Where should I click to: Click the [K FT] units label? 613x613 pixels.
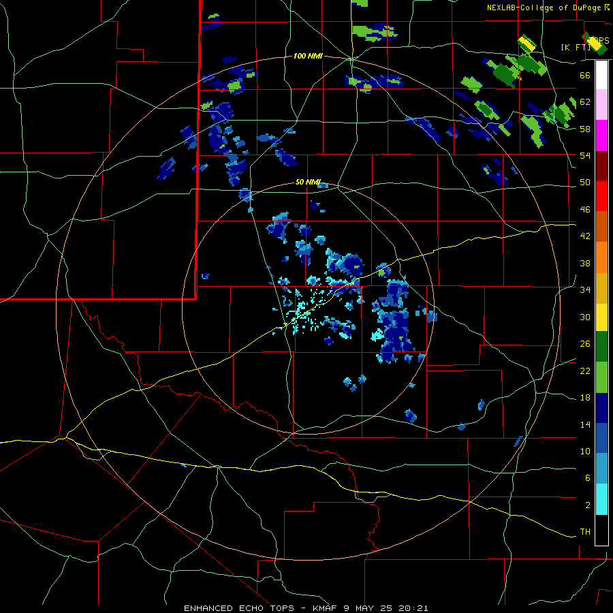(576, 47)
